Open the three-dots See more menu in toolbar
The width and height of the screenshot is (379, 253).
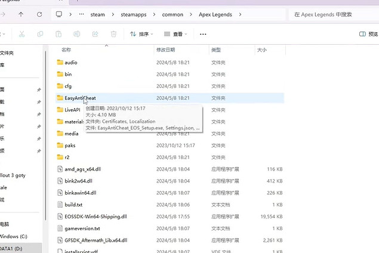(203, 35)
